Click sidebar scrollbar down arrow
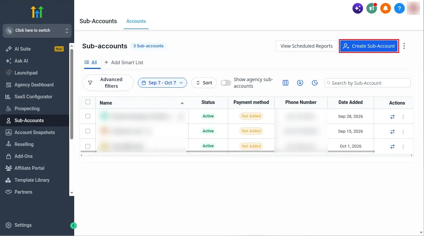 click(x=72, y=193)
